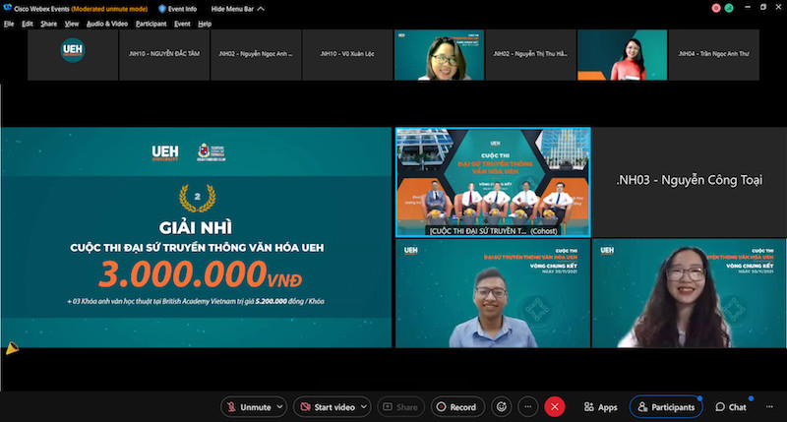Click the panel options ellipsis after Chat
Image resolution: width=787 pixels, height=422 pixels.
767,406
